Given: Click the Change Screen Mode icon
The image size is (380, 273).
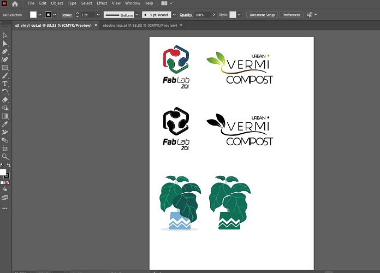Looking at the screenshot, I should 4,198.
